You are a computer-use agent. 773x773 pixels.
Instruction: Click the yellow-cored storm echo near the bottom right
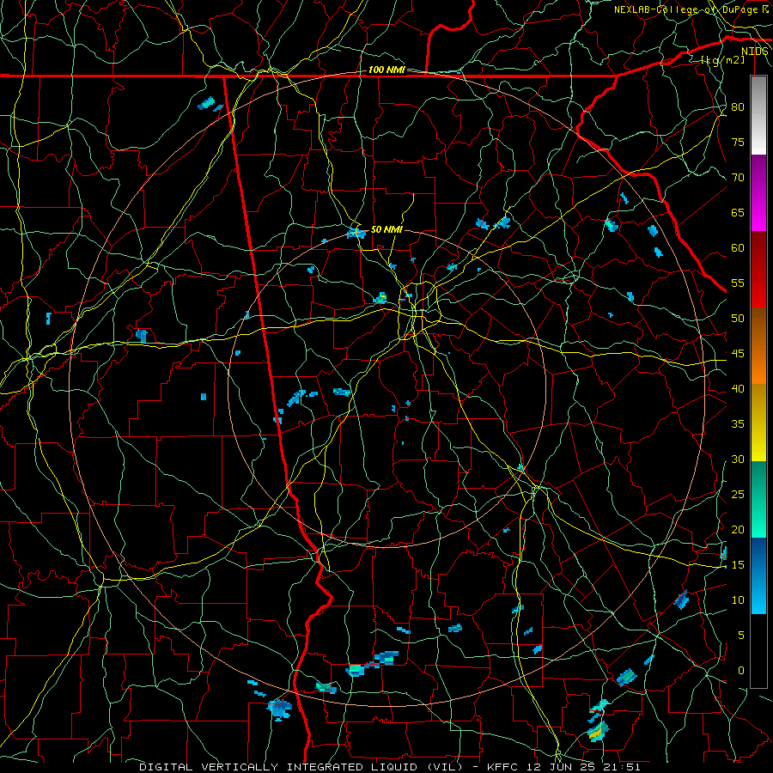(x=597, y=732)
